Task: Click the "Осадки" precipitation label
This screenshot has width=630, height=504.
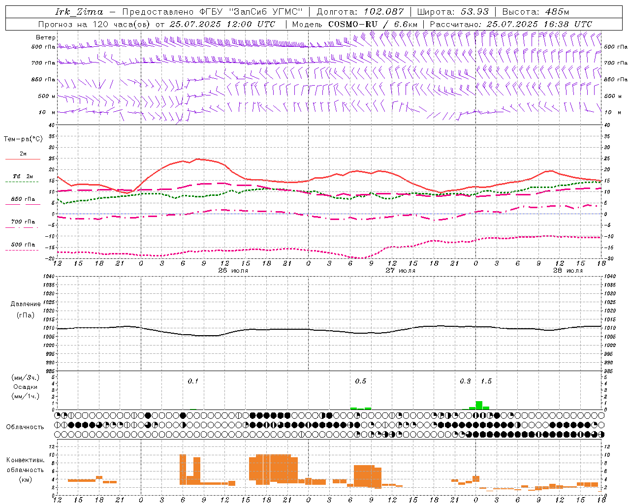Action: (26, 387)
